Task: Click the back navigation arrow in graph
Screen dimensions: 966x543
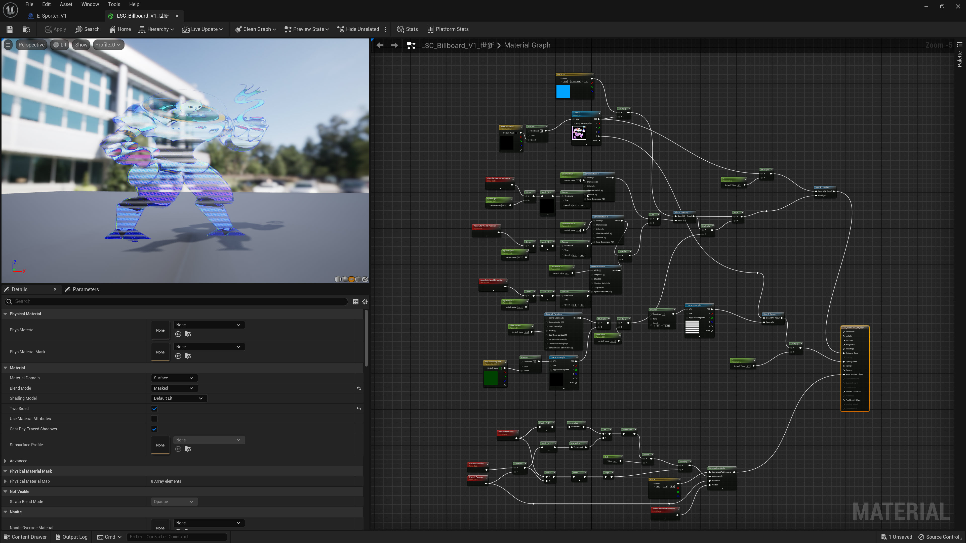Action: [x=380, y=45]
